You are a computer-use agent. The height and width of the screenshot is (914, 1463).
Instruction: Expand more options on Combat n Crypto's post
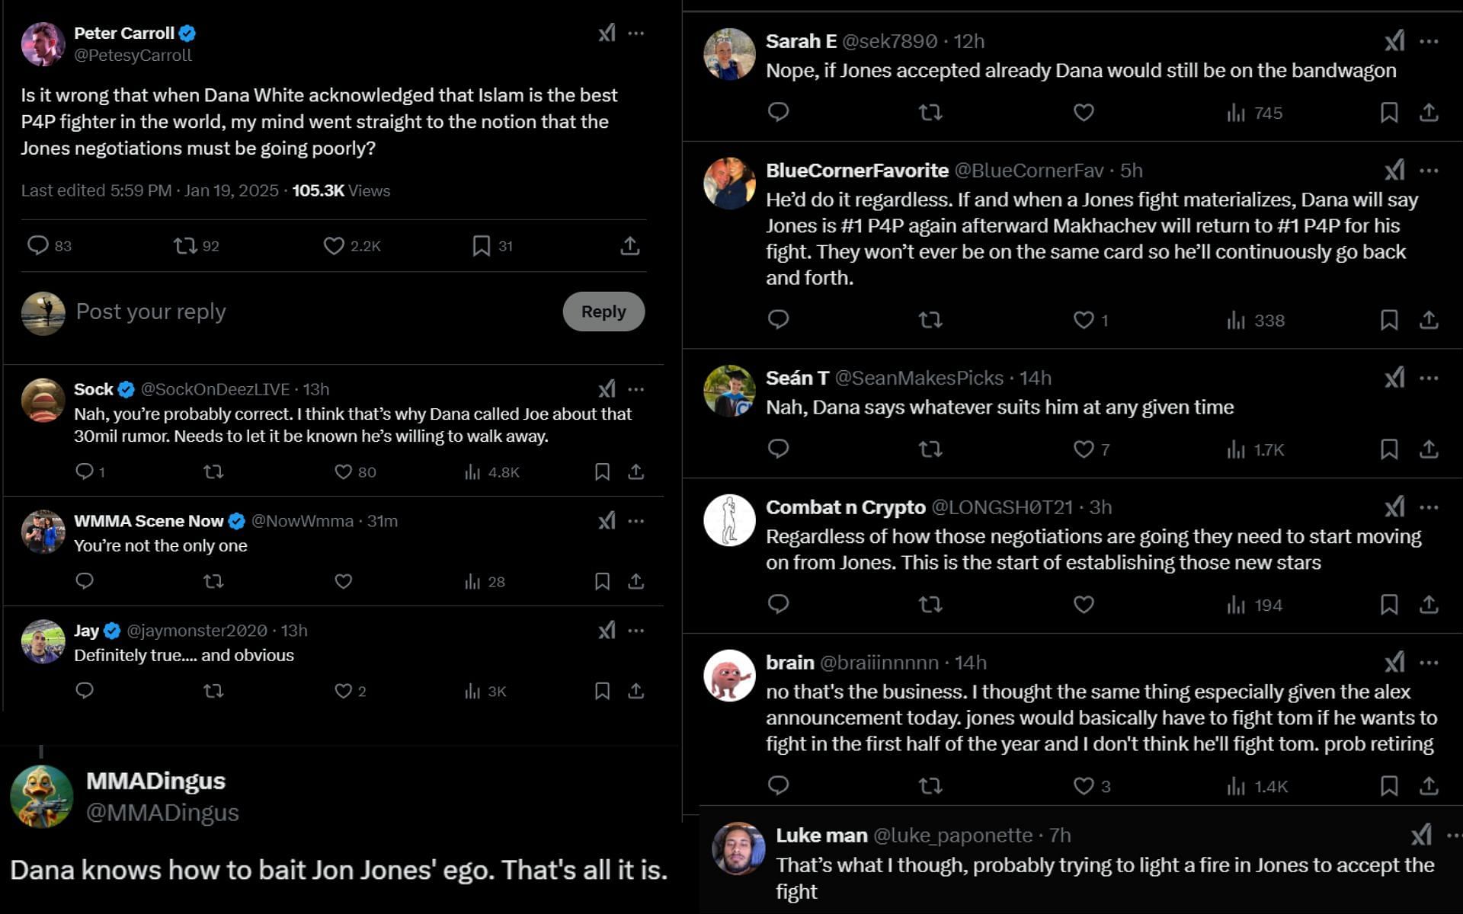click(1435, 507)
